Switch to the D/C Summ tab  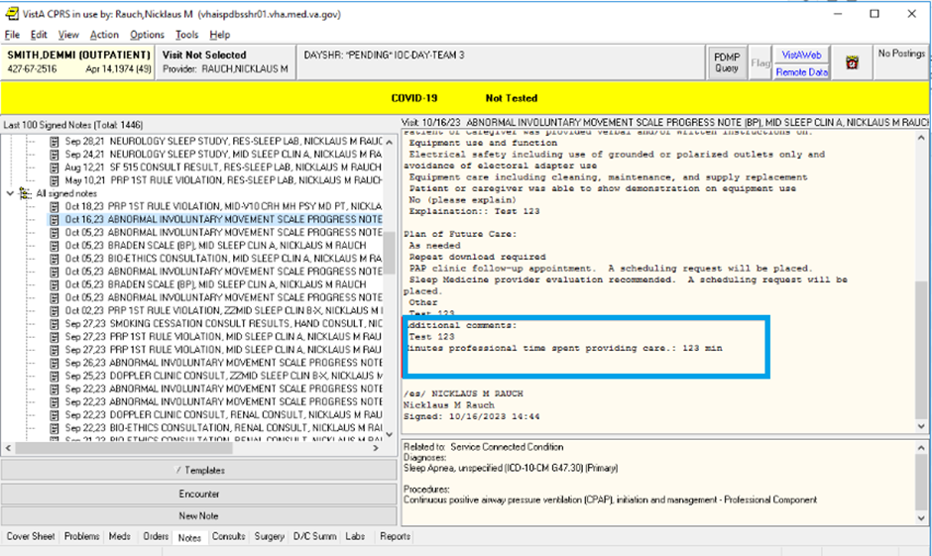tap(314, 536)
